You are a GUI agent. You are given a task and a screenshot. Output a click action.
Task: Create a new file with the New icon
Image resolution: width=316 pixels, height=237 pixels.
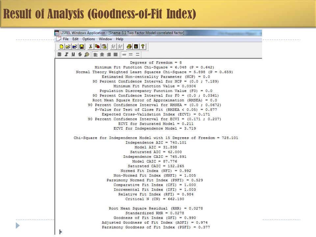(61, 46)
